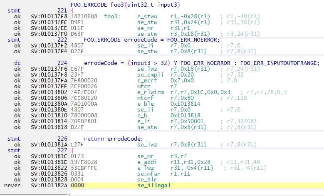Viewport: 324px width, 196px height.
Task: Click the mfcr instruction mnemonic
Action: [x=144, y=86]
